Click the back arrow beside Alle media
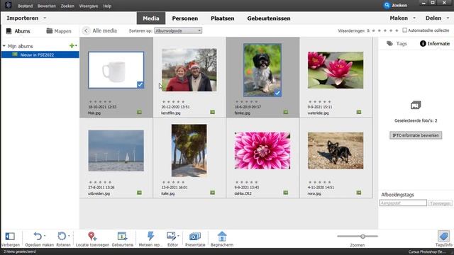454x255 pixels. click(86, 30)
